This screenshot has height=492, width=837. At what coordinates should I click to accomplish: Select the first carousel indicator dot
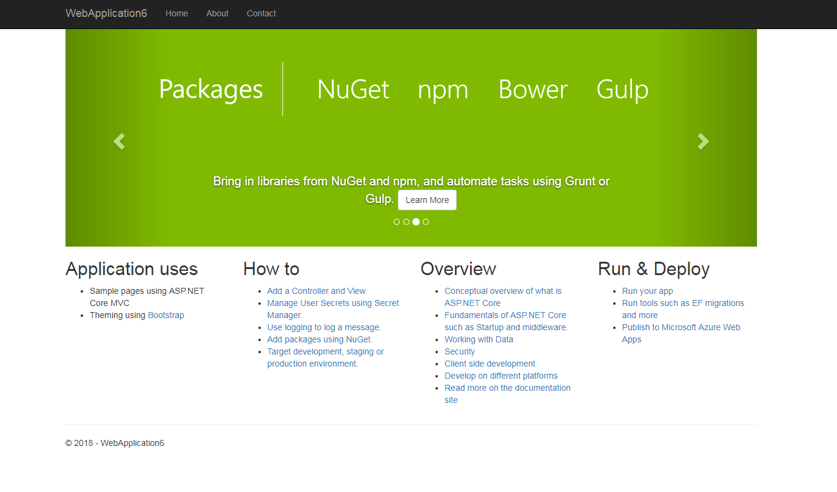397,222
